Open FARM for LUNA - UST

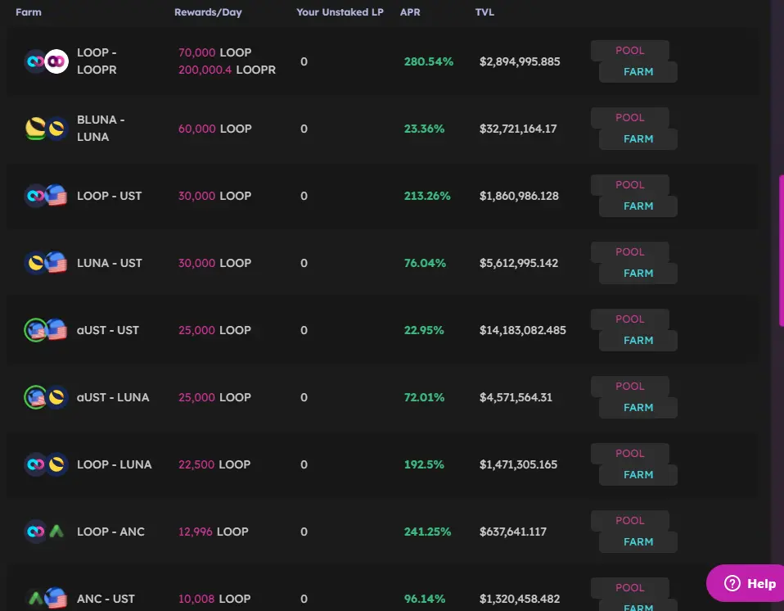pyautogui.click(x=638, y=274)
